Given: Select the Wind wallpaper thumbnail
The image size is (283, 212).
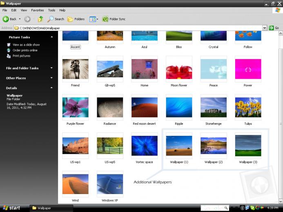Looking at the screenshot, I should 75,184.
